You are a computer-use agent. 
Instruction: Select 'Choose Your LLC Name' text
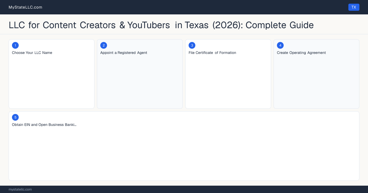(32, 53)
